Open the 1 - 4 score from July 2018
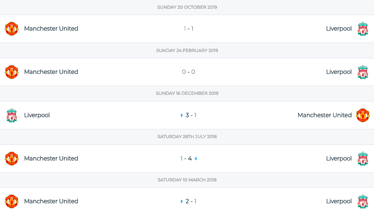 (x=186, y=159)
